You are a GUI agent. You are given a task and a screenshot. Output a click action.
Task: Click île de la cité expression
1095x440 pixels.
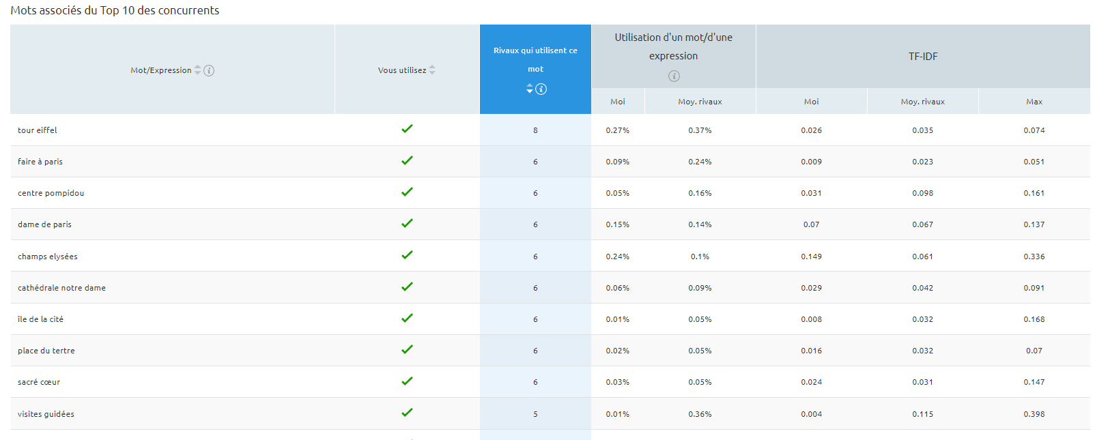point(40,319)
